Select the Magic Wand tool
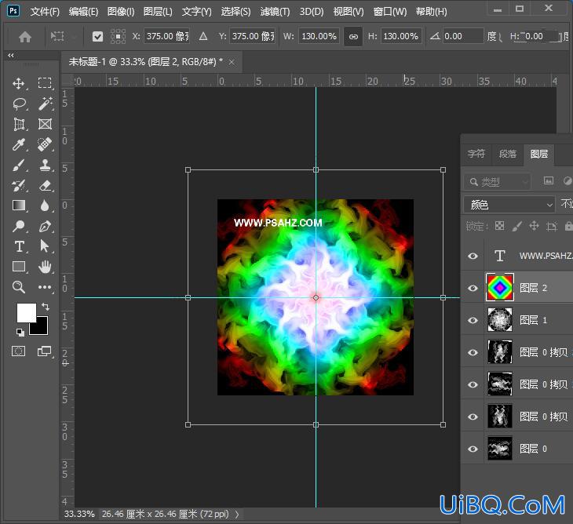Screen dimensions: 573x524 45,104
